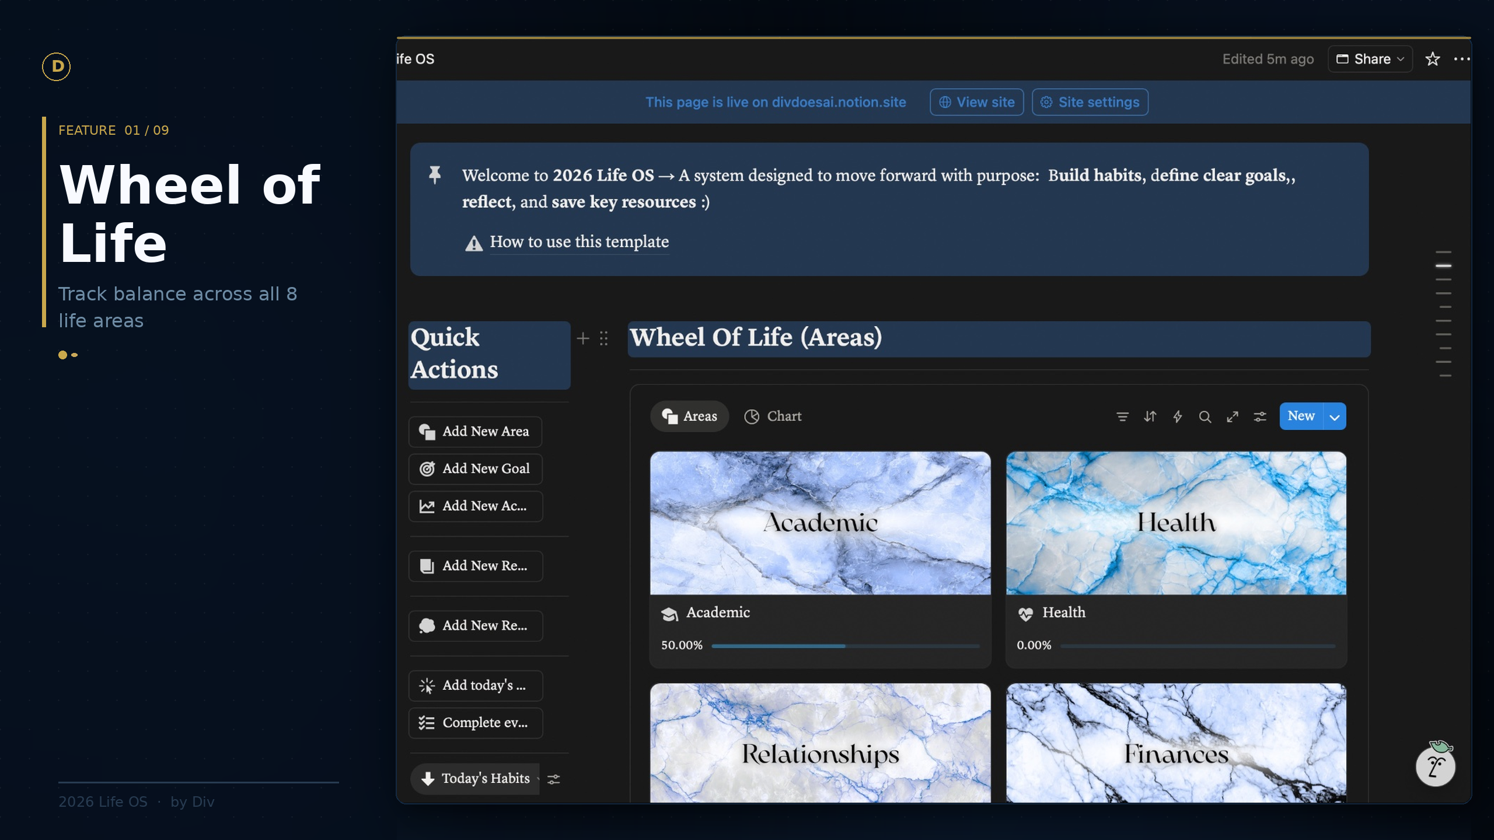1494x840 pixels.
Task: Expand the database to full page view
Action: (x=1232, y=416)
